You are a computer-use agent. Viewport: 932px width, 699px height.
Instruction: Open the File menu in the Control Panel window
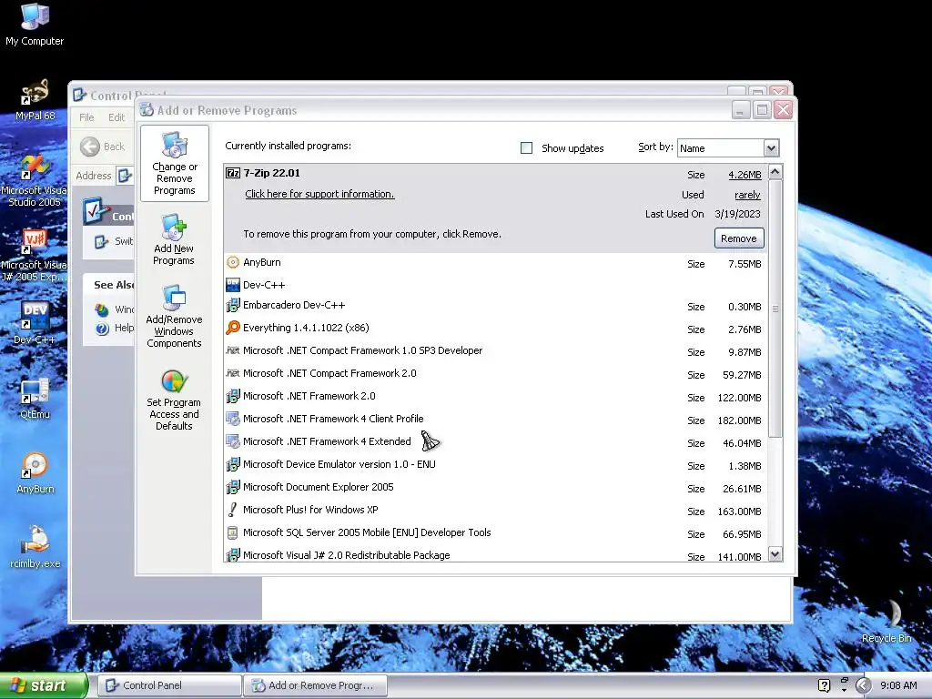86,117
